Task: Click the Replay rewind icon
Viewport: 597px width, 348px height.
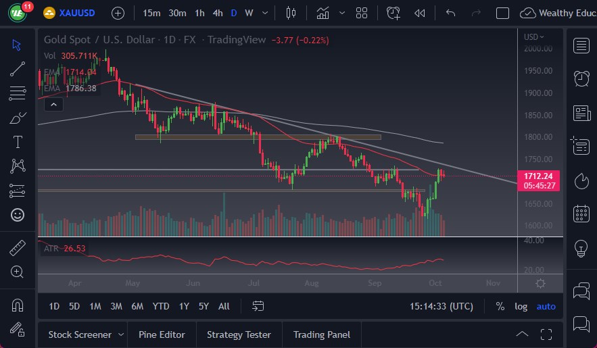Action: click(420, 13)
